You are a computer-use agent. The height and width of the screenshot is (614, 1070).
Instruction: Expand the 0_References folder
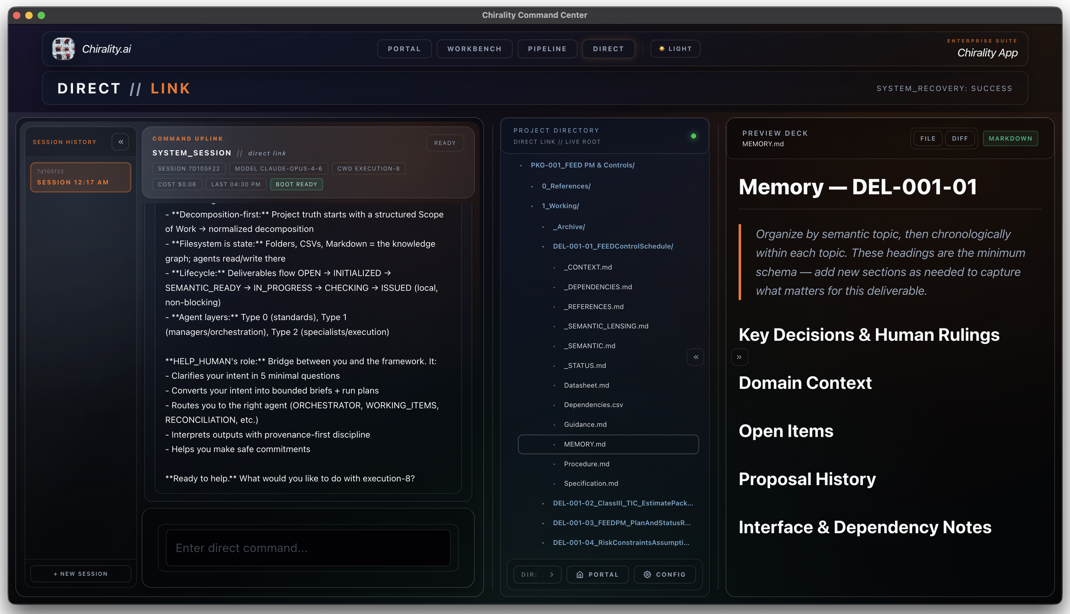click(x=566, y=186)
